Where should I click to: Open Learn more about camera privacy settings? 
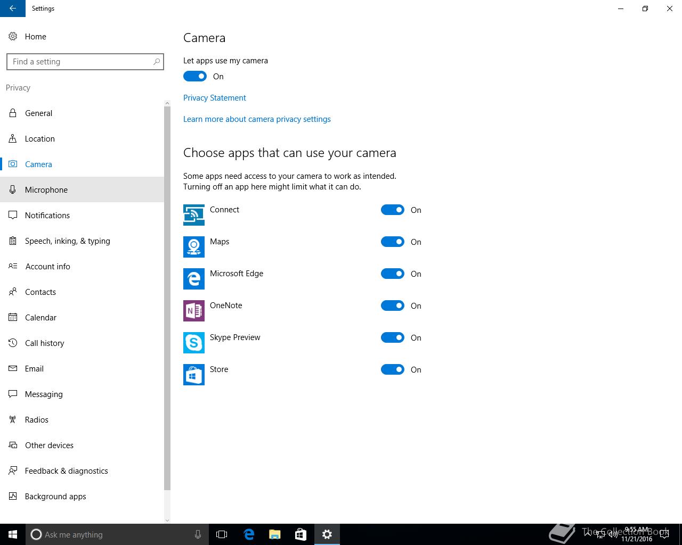tap(257, 119)
